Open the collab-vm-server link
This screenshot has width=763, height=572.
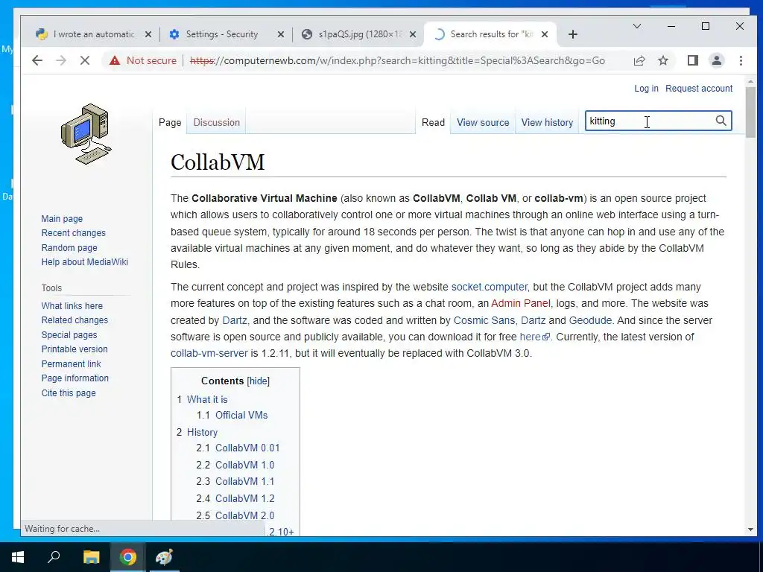(x=209, y=354)
